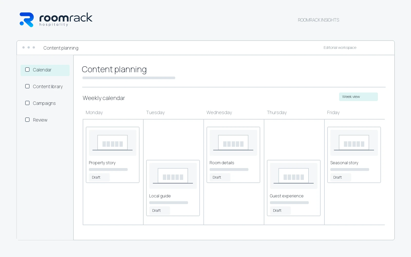Open the Local guide thumbnail image

click(173, 176)
